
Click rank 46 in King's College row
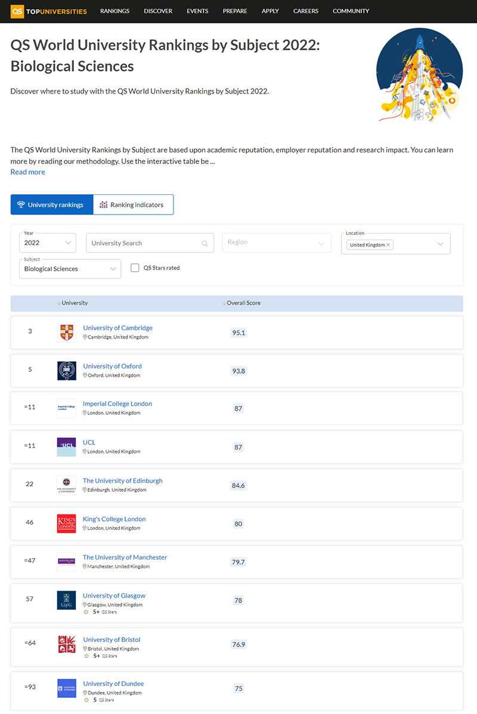click(x=30, y=522)
